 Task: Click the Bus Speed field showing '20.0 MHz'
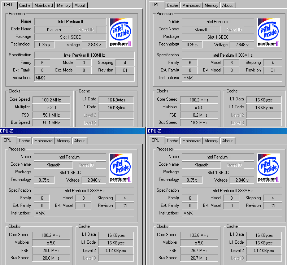(x=51, y=258)
